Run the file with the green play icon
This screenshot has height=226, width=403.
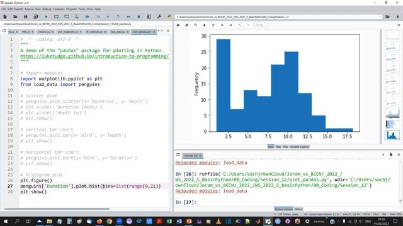pyautogui.click(x=46, y=17)
